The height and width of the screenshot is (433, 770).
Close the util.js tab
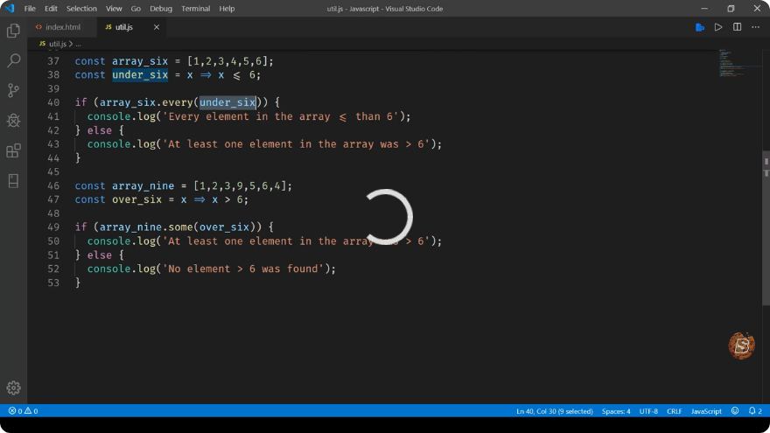click(156, 27)
